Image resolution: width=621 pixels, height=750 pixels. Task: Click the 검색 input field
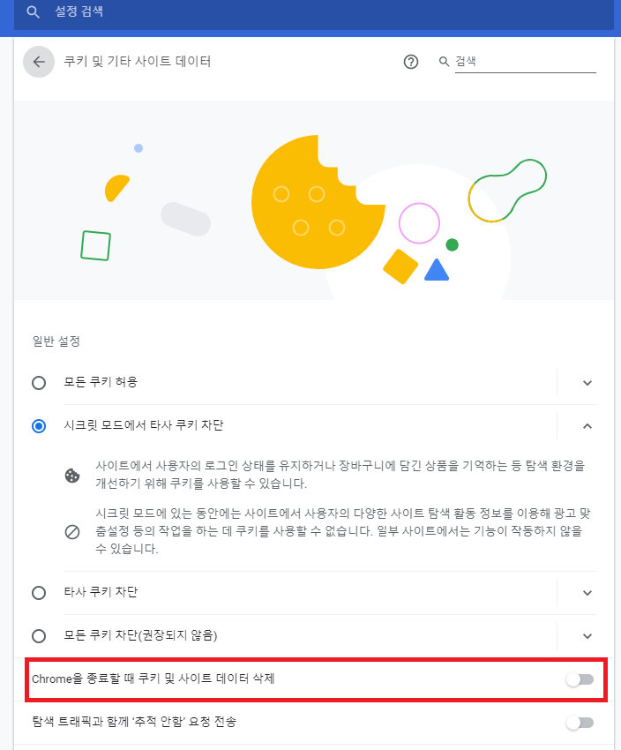point(525,62)
